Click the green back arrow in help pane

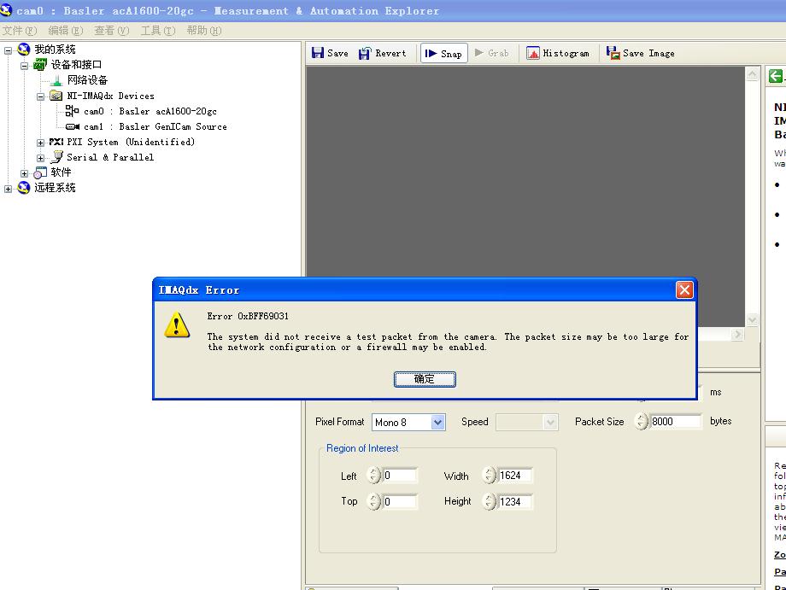coord(775,76)
